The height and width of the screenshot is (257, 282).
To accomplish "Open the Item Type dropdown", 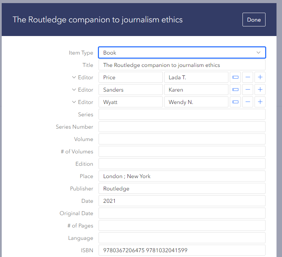I will point(182,52).
